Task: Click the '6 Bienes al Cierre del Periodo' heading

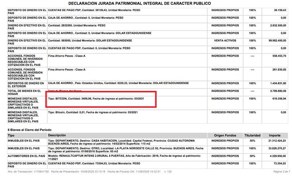Action: pyautogui.click(x=30, y=130)
